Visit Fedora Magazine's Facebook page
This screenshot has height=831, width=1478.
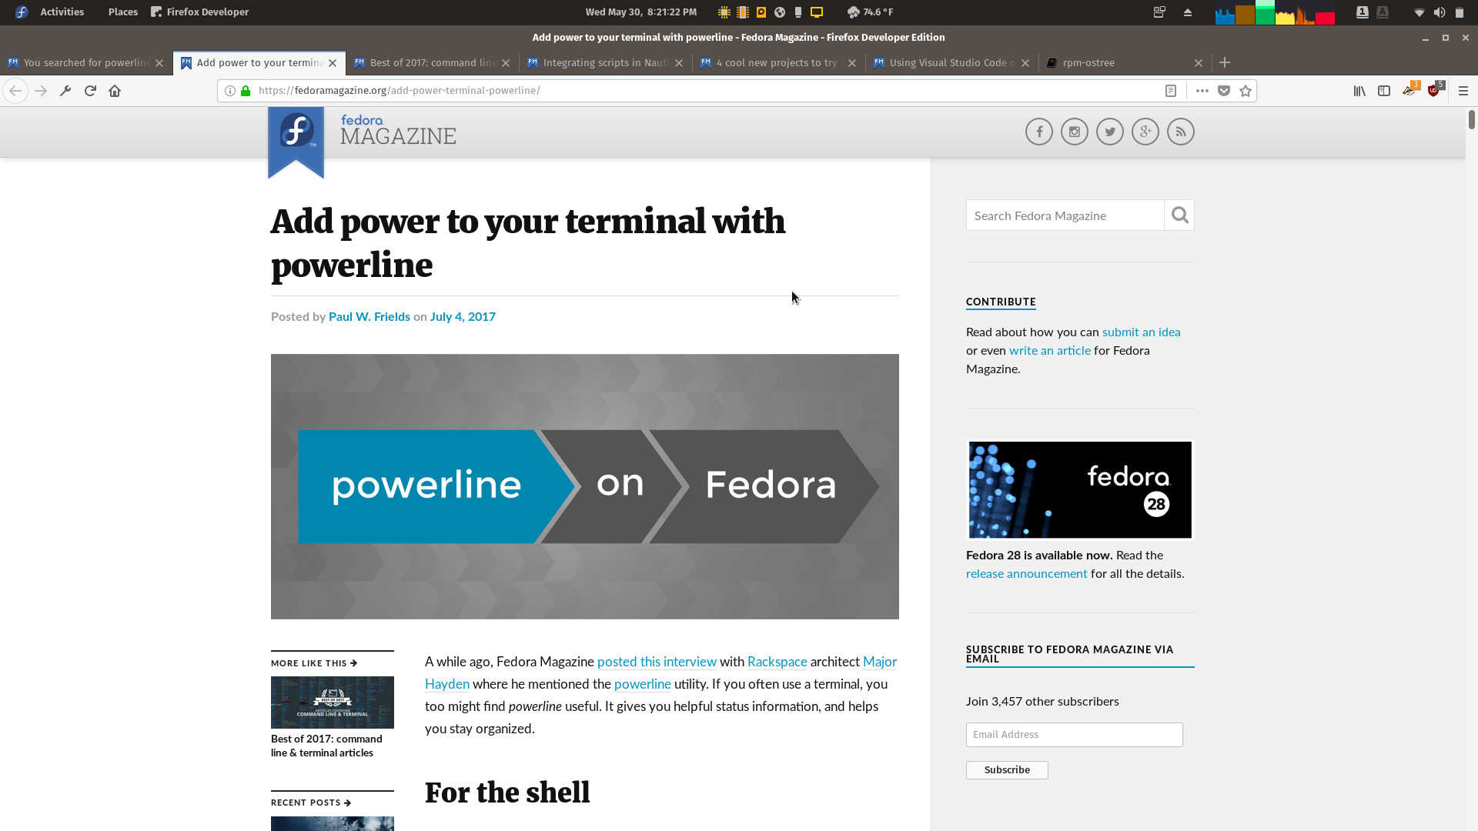(1038, 132)
